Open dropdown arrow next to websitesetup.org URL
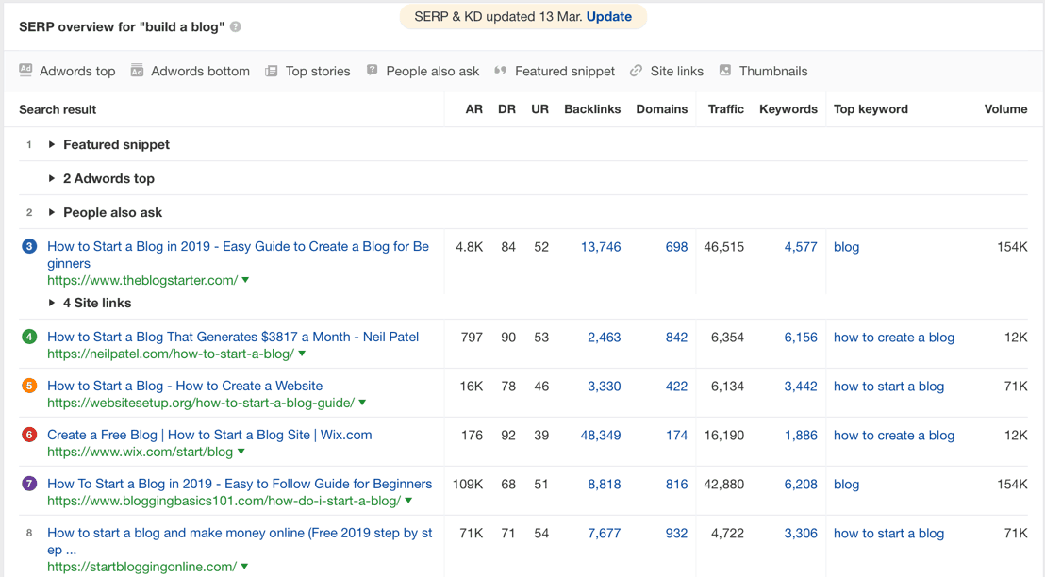Screen dimensions: 1045x577 tap(362, 403)
